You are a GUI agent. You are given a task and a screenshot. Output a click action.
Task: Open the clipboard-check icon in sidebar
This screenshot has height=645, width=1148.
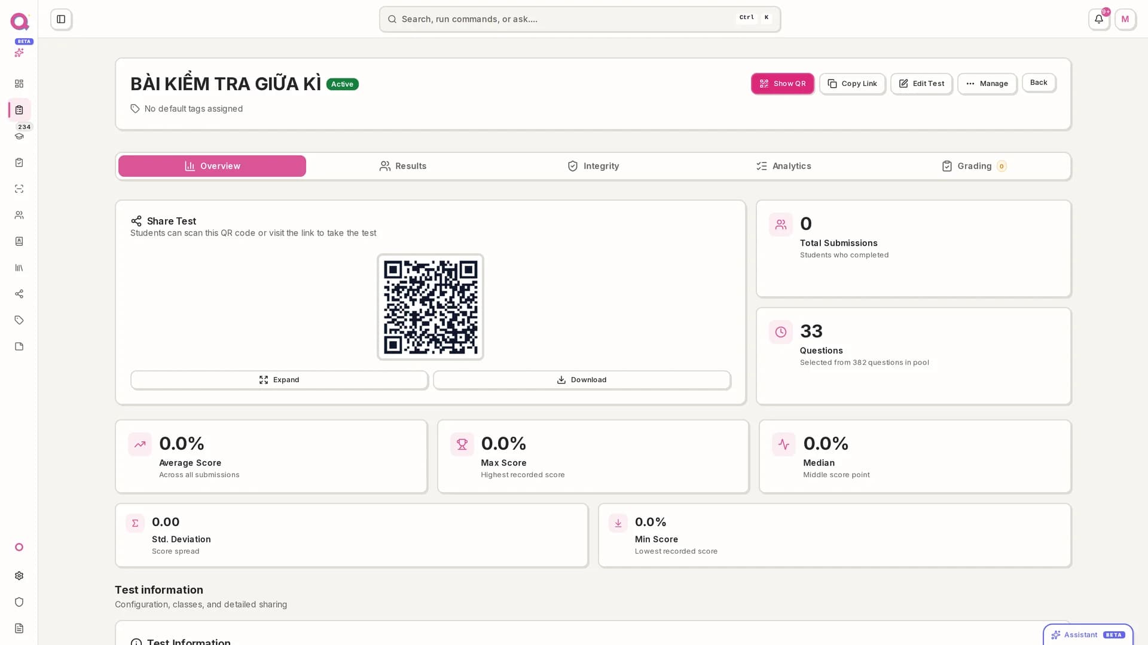click(19, 162)
